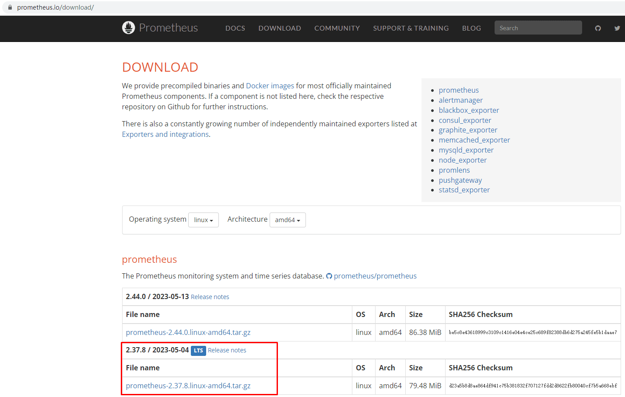Jump to statsd_exporter section
The height and width of the screenshot is (397, 625).
coord(464,190)
